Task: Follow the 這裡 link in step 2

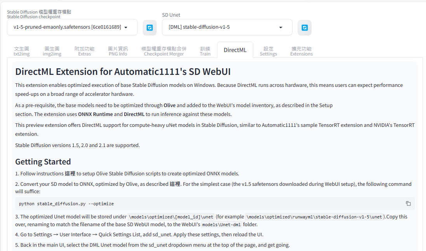Action: coord(175,184)
